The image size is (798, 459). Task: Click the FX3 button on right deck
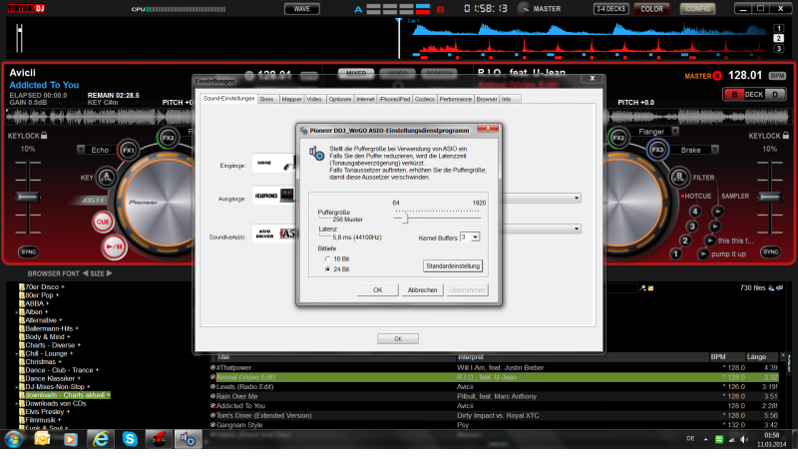pos(657,150)
